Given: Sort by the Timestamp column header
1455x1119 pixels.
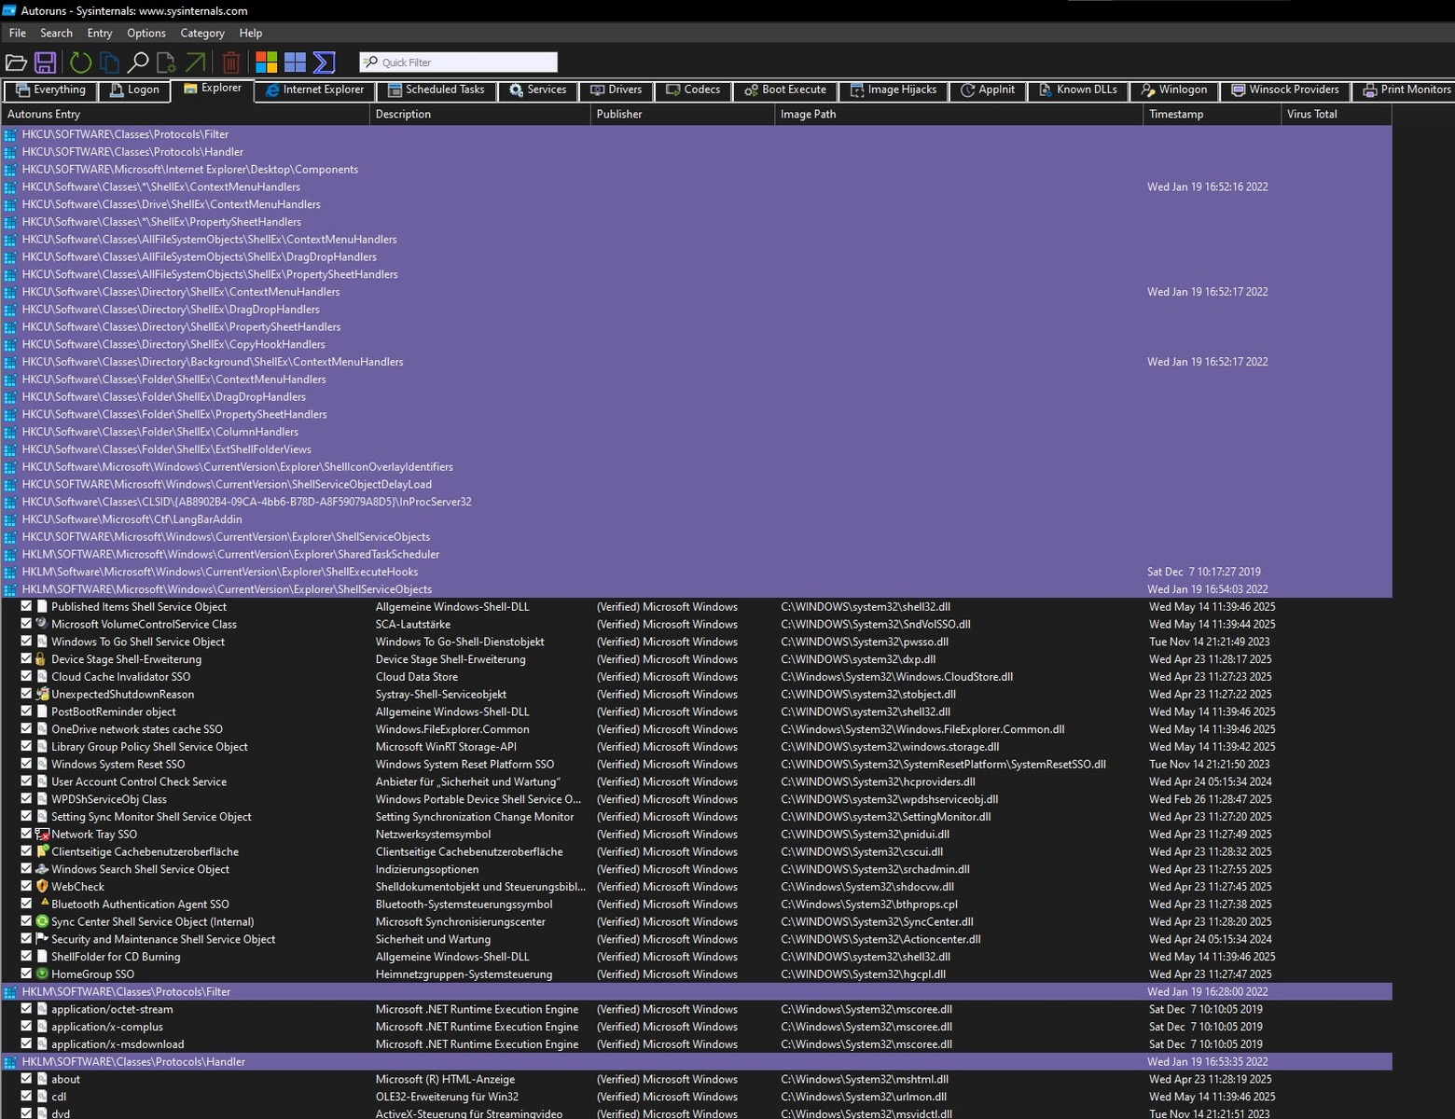Looking at the screenshot, I should [x=1176, y=114].
